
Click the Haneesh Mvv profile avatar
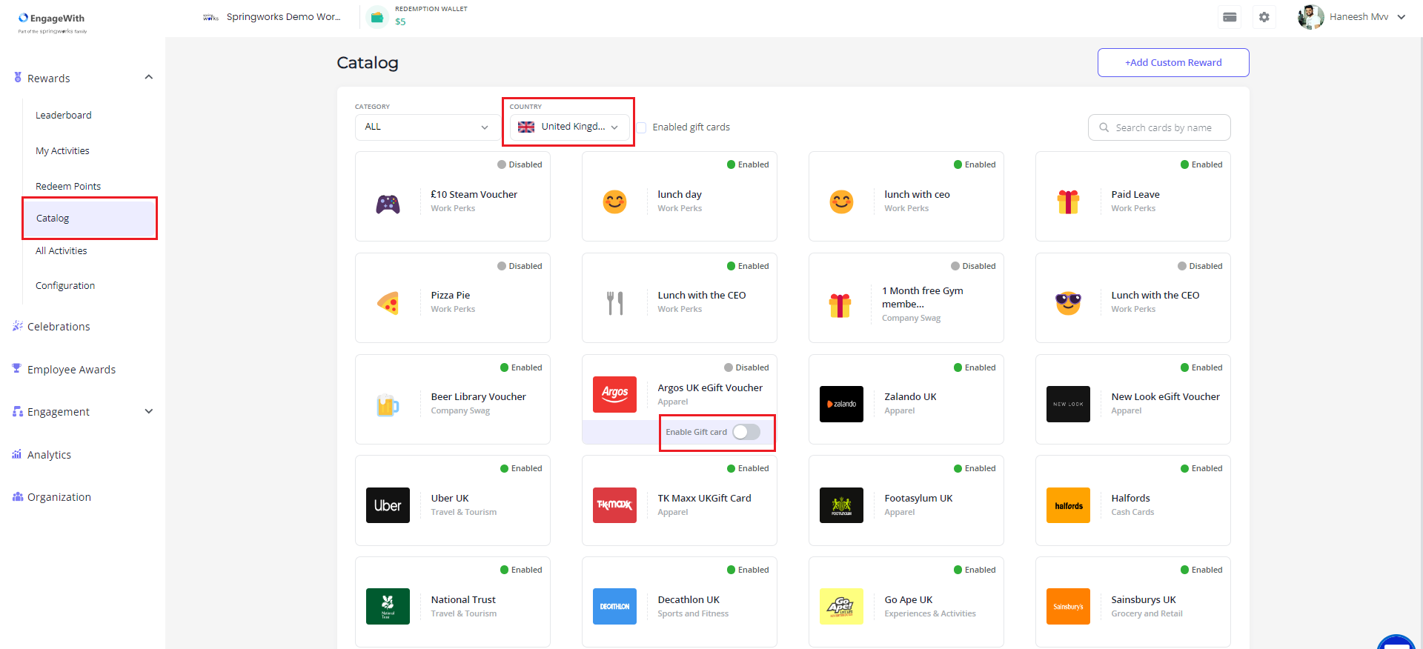point(1310,17)
